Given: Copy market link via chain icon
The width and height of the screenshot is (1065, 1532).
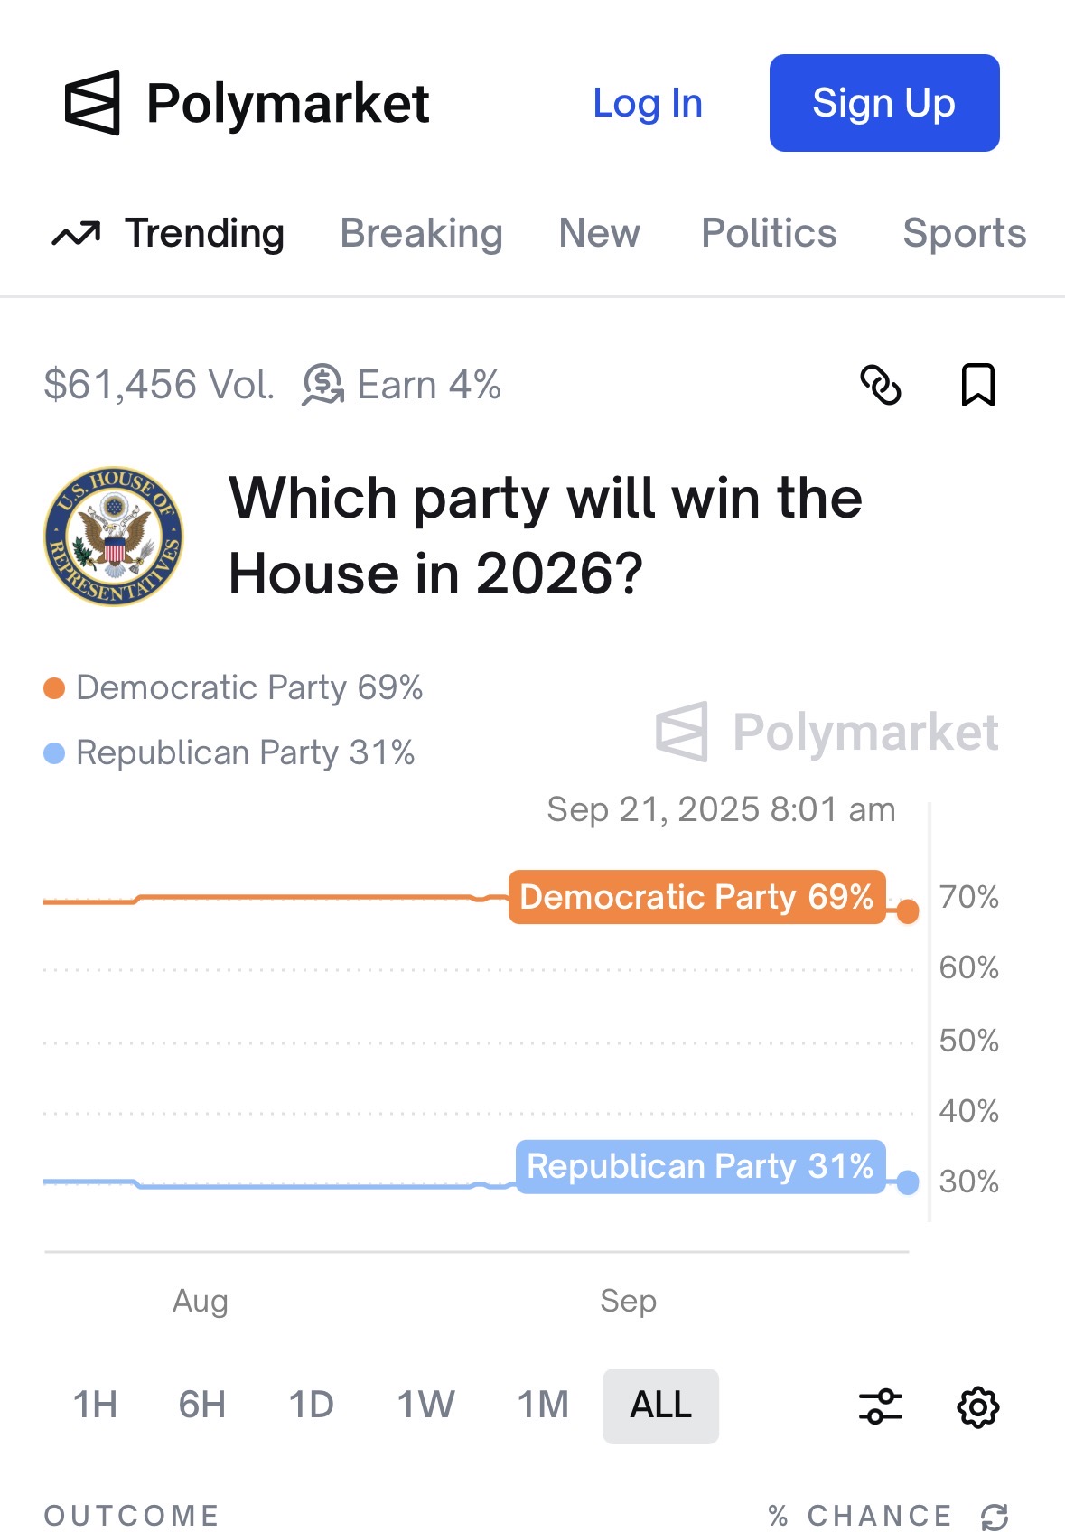Looking at the screenshot, I should click(x=881, y=385).
